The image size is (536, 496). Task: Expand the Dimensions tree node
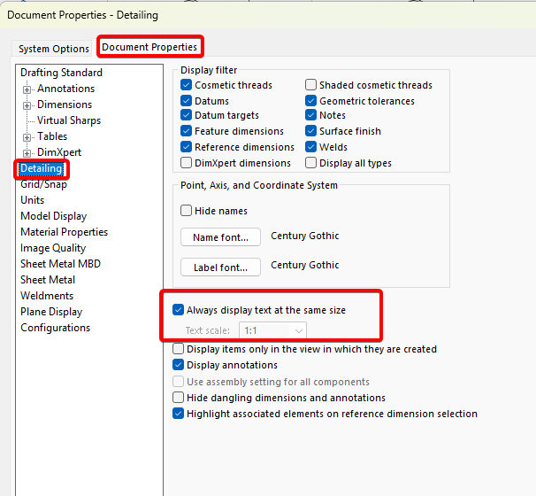coord(27,105)
